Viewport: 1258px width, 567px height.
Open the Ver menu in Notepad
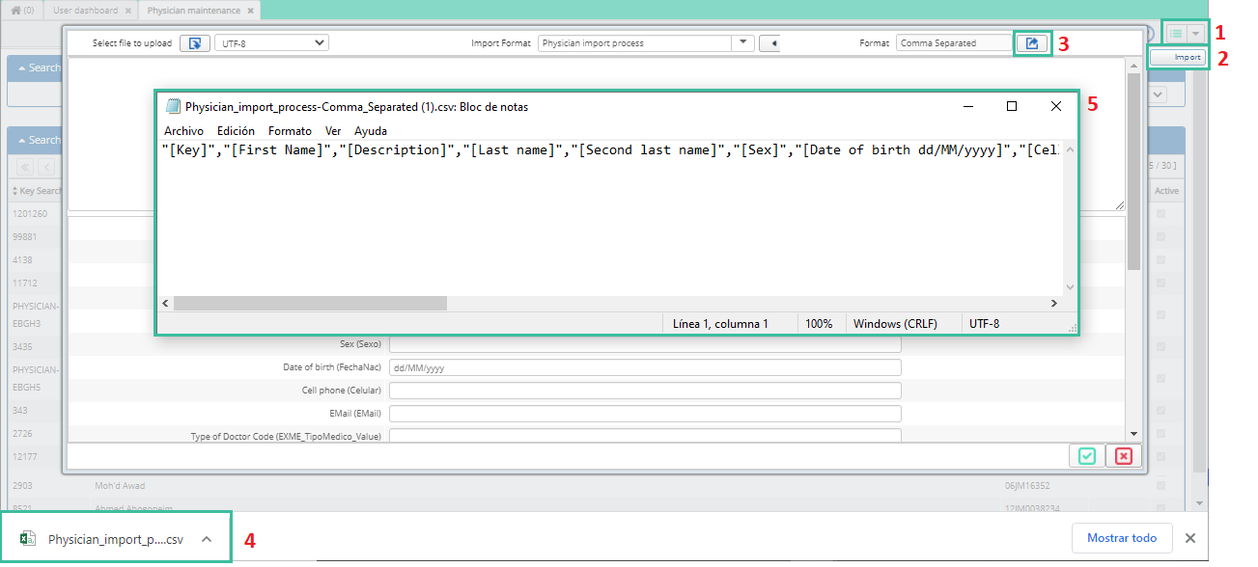pyautogui.click(x=333, y=131)
